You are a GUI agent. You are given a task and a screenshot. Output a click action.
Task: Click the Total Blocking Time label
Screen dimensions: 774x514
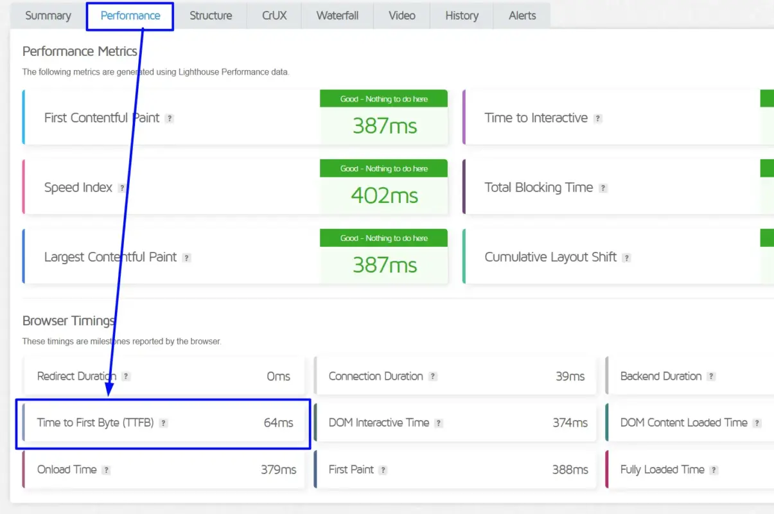[x=539, y=188]
